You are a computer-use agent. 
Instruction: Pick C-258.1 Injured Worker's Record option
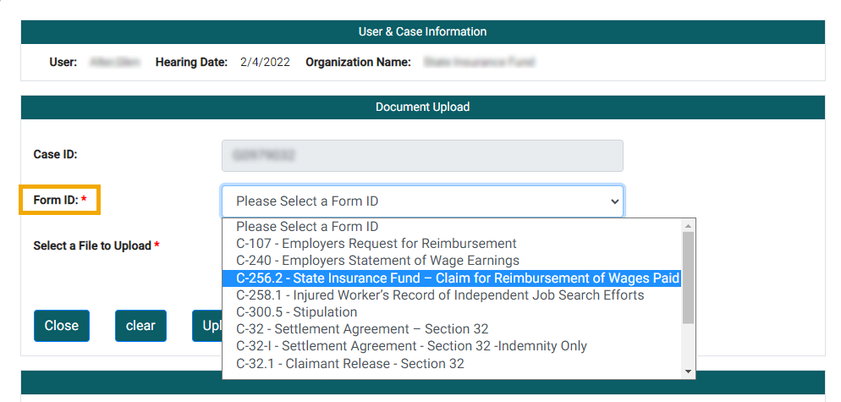(x=440, y=295)
